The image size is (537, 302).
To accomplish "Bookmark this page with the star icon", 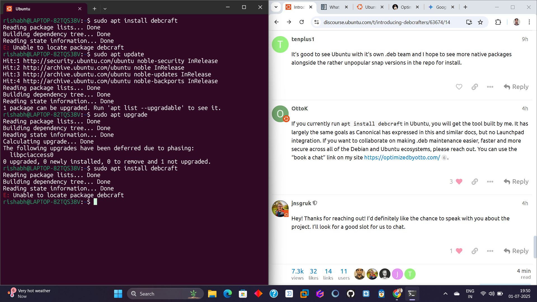I will pos(481,22).
